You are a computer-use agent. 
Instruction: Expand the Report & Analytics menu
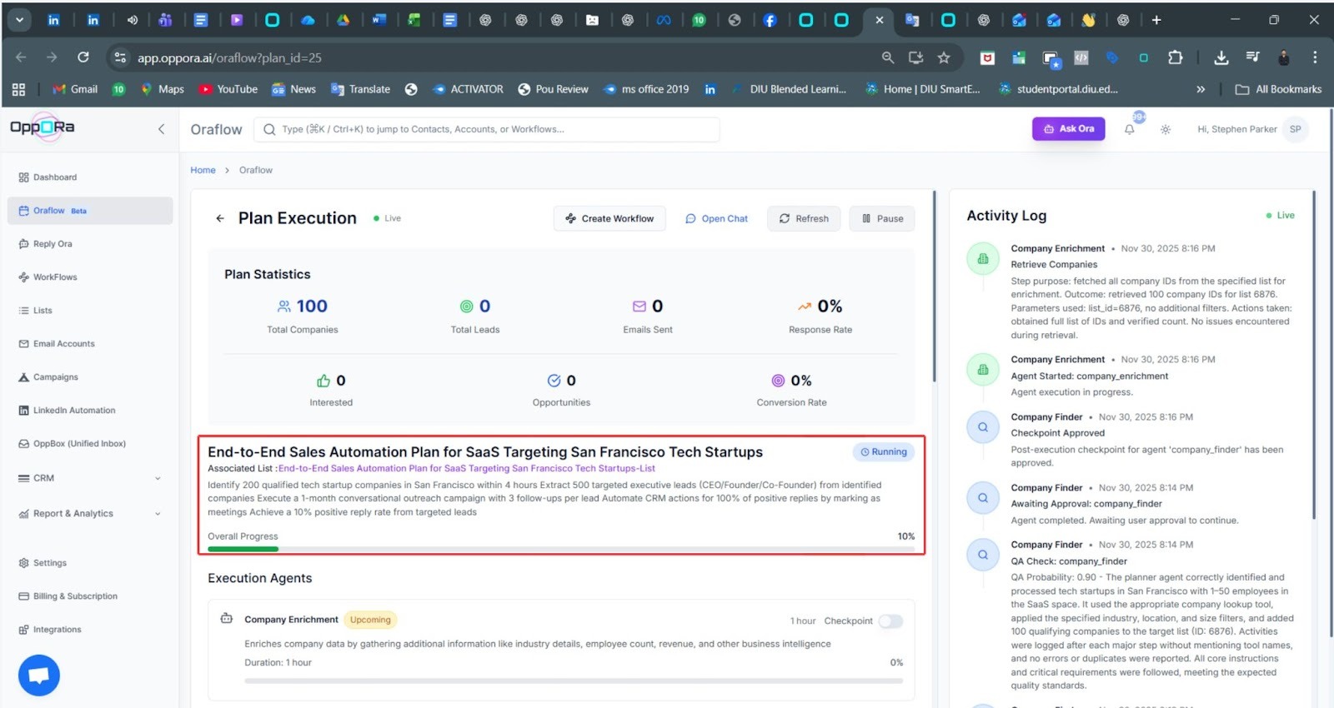point(158,514)
